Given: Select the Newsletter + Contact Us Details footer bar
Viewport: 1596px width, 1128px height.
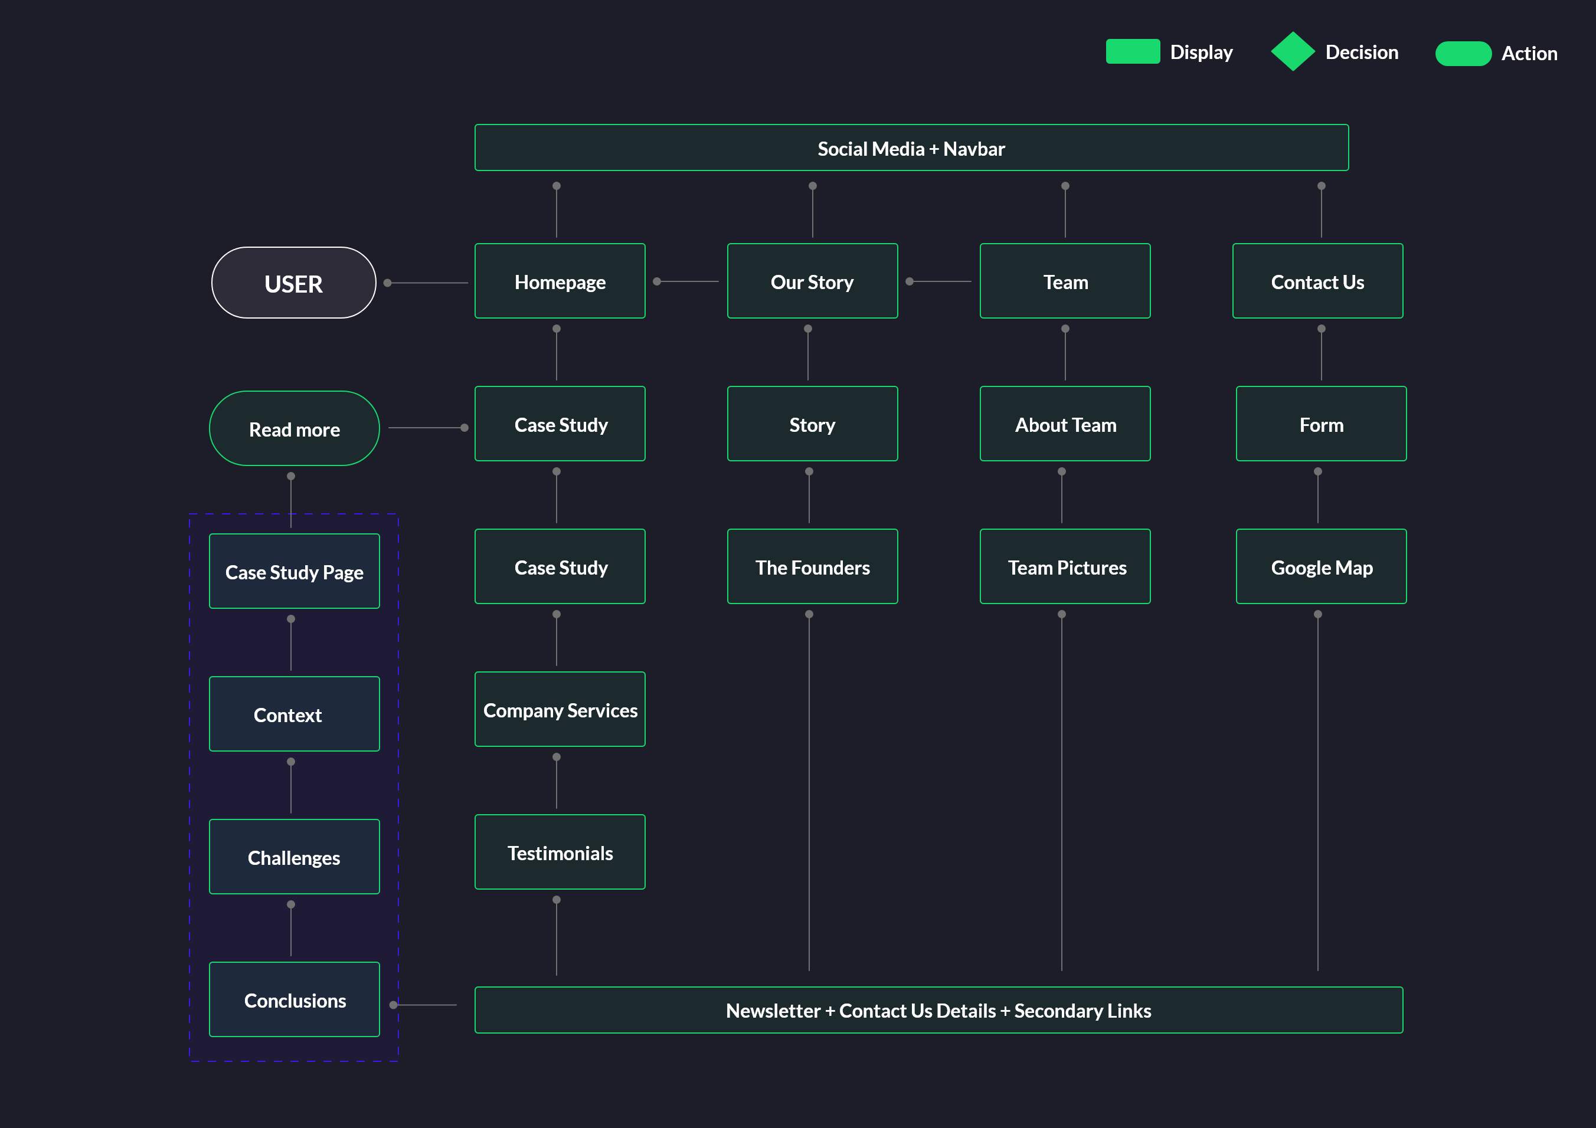Looking at the screenshot, I should coord(938,1010).
